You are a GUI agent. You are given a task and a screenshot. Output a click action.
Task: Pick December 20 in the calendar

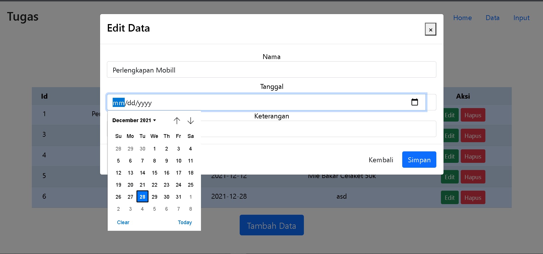[130, 185]
